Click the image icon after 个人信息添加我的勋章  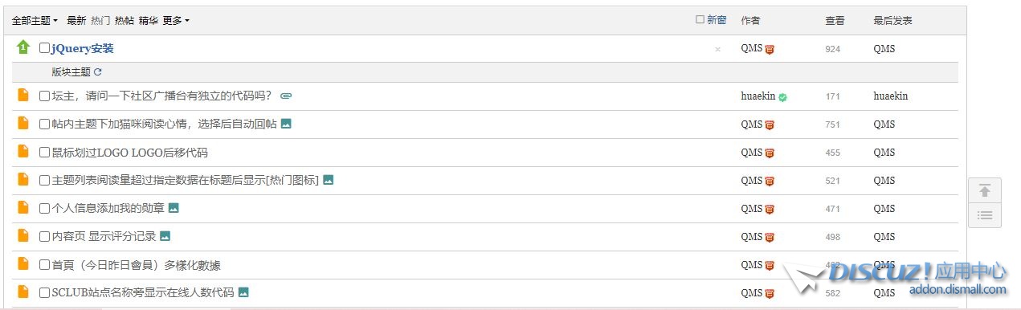[x=174, y=208]
